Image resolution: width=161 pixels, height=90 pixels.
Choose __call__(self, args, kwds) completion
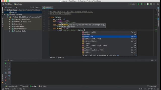point(109,45)
